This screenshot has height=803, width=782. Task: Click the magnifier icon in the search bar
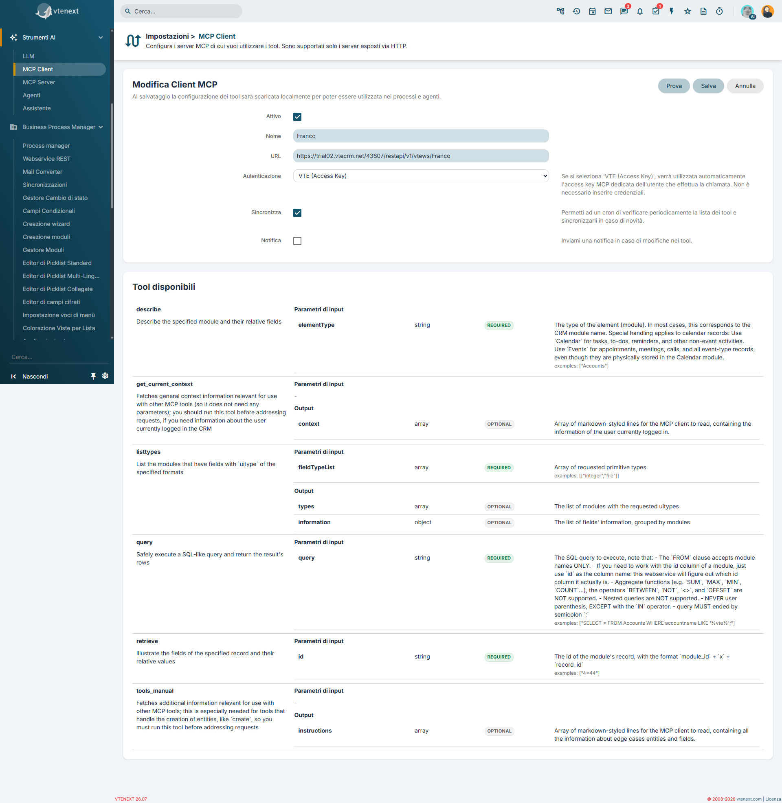coord(128,11)
